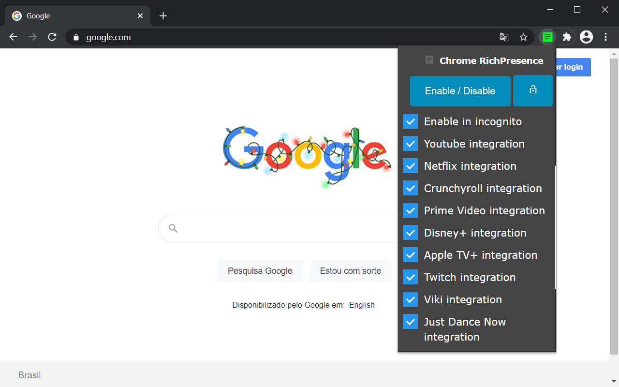
Task: Open the Chrome RichPresence extension icon
Action: point(547,37)
